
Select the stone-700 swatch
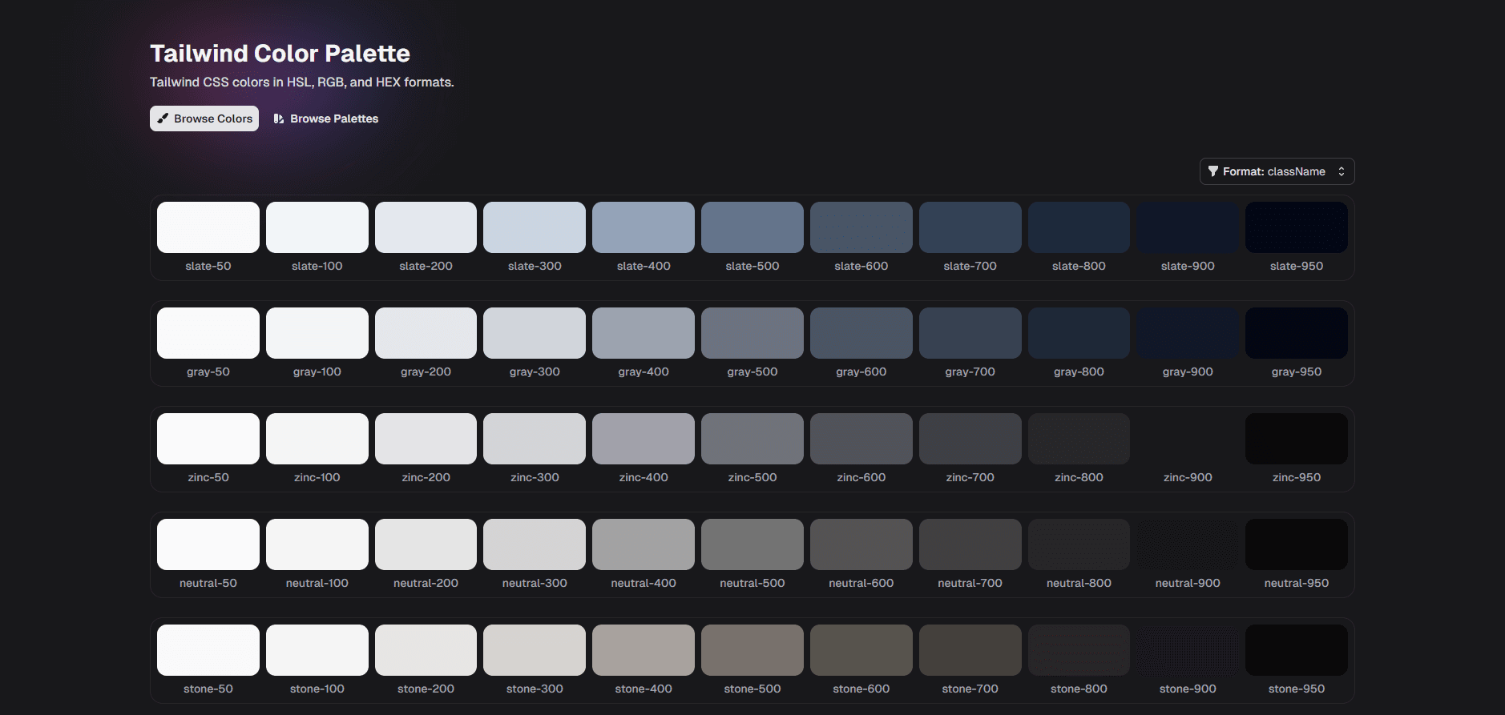(970, 650)
